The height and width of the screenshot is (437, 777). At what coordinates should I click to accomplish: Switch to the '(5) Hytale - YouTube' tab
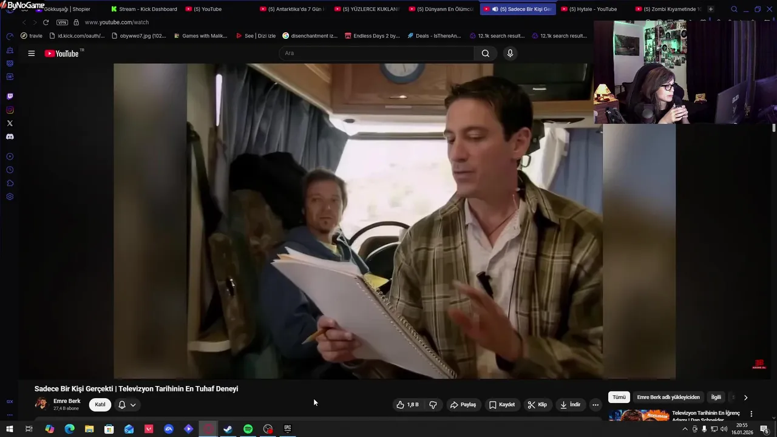click(x=593, y=9)
